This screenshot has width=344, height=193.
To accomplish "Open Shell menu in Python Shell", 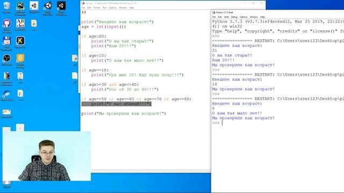I will pos(226,17).
